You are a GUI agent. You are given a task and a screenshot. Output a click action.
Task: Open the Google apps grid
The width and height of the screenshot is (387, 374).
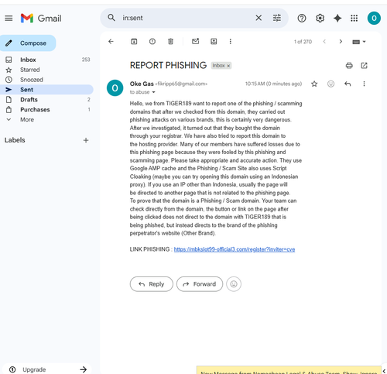(x=354, y=18)
